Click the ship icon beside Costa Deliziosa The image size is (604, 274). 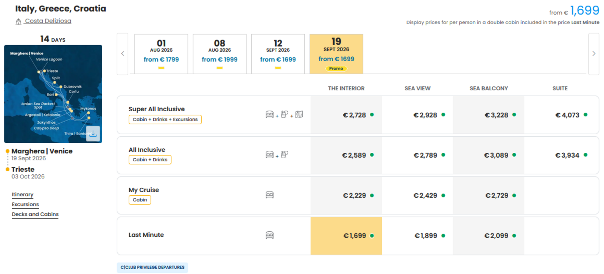click(18, 22)
